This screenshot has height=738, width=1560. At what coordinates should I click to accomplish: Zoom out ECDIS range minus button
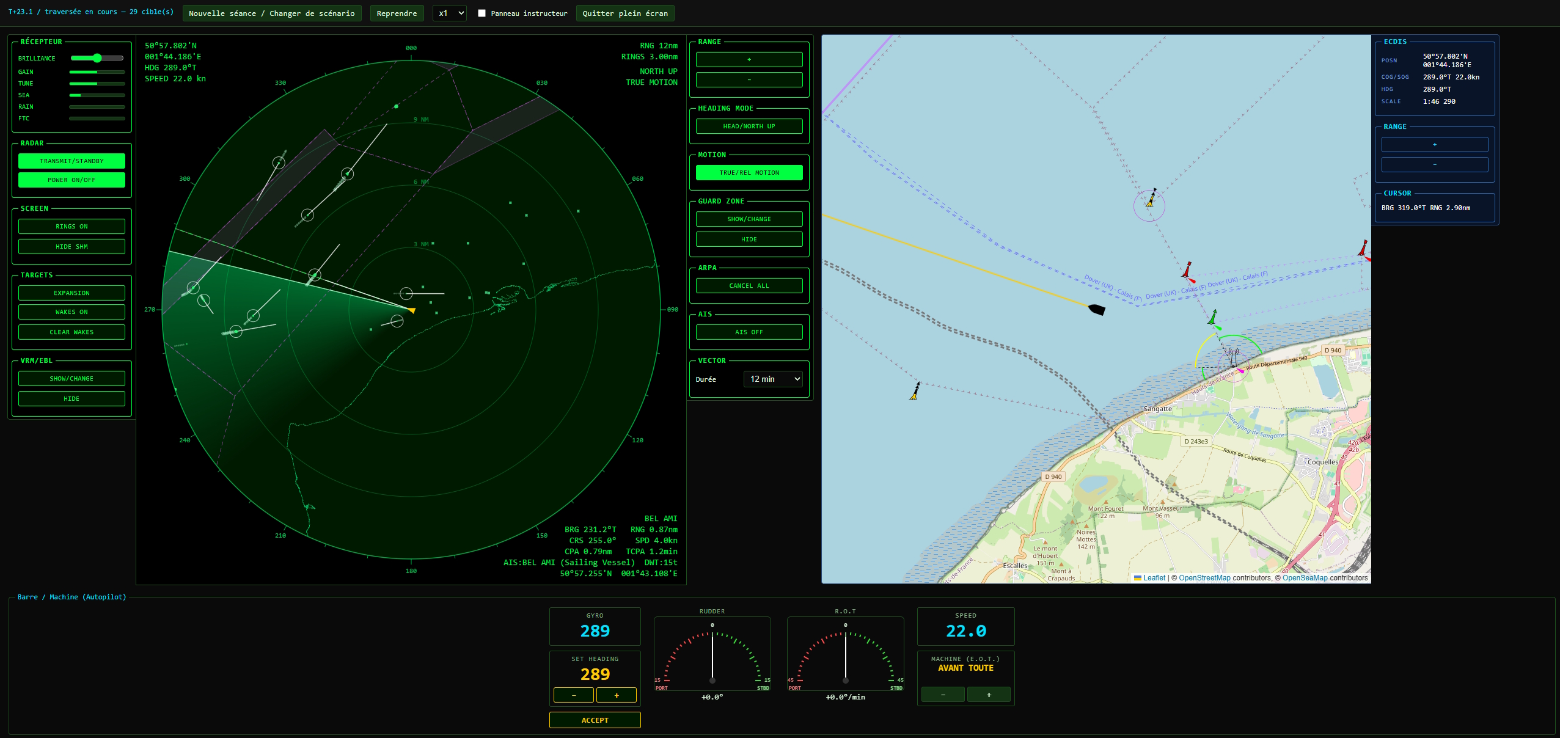click(x=1435, y=165)
